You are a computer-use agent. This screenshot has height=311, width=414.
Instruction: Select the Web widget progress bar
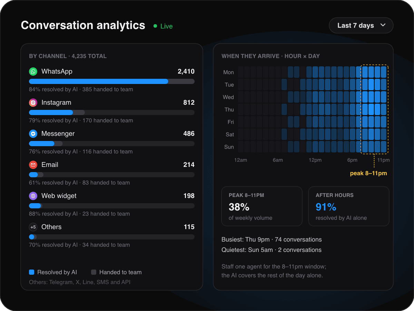pos(112,206)
